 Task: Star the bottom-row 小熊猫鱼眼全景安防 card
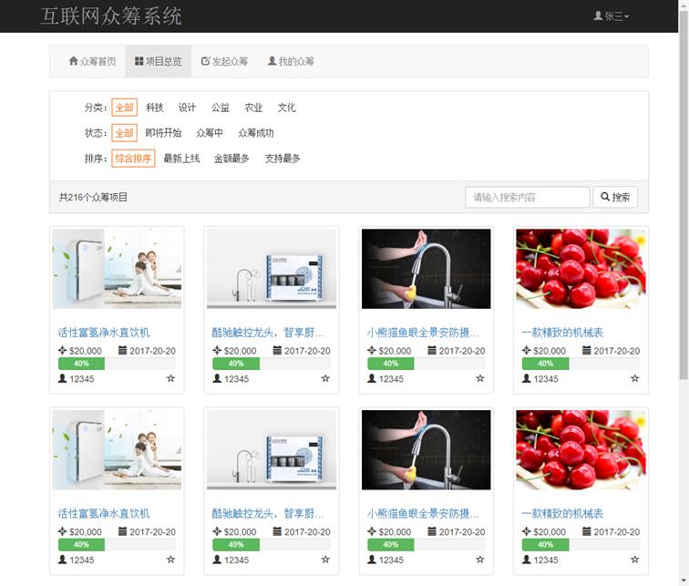pyautogui.click(x=479, y=560)
